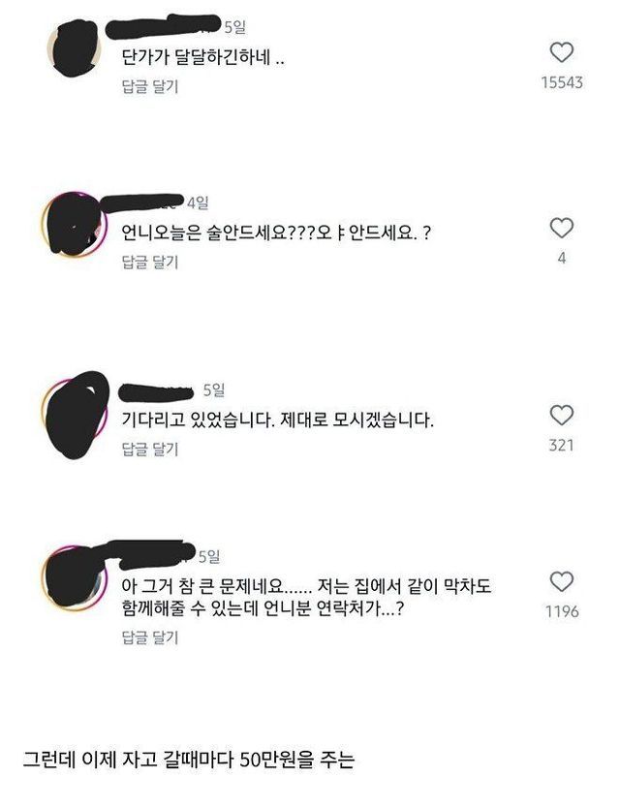Tap the heart on '아 그거 참 큰 문제네요' comment

(x=561, y=582)
